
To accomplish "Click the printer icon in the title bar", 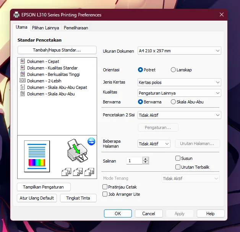I will [16, 15].
